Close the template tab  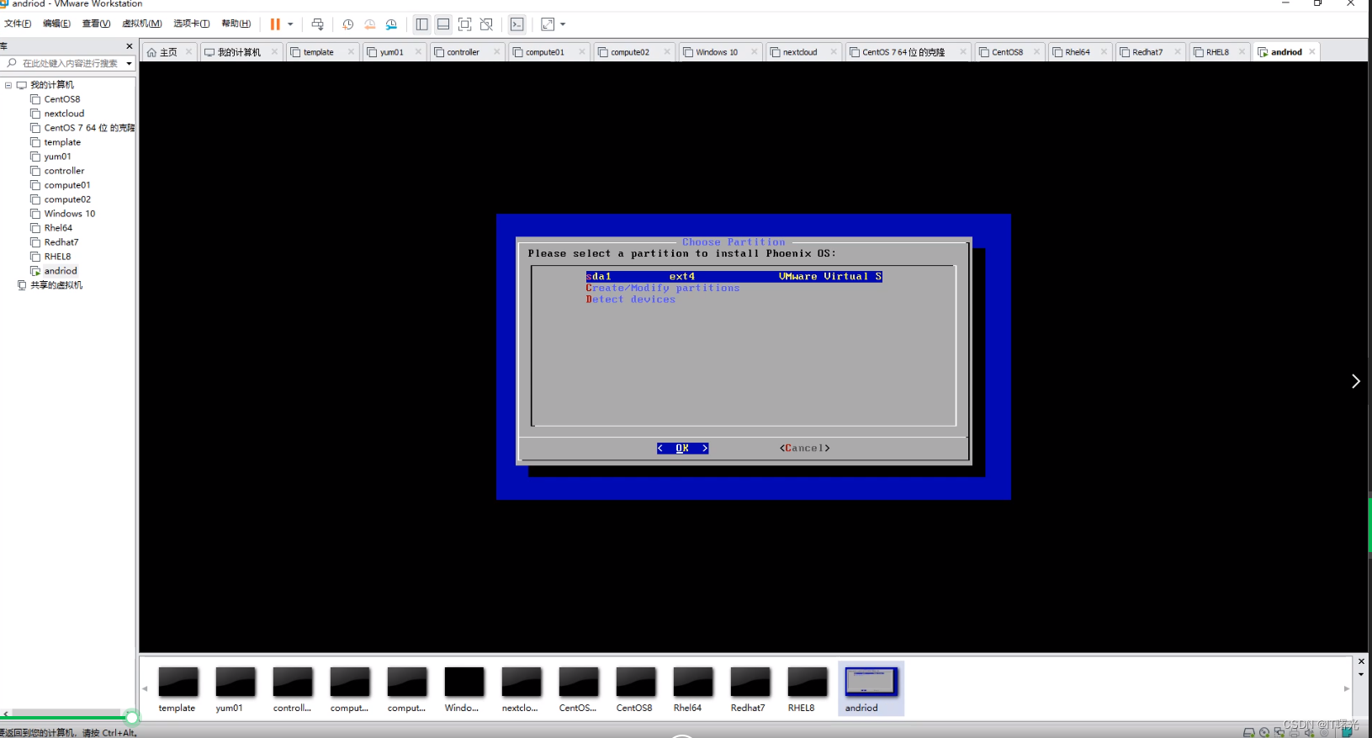click(351, 52)
